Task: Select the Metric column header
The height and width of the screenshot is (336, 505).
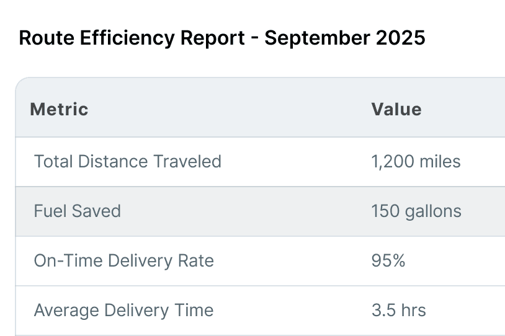Action: (x=59, y=109)
